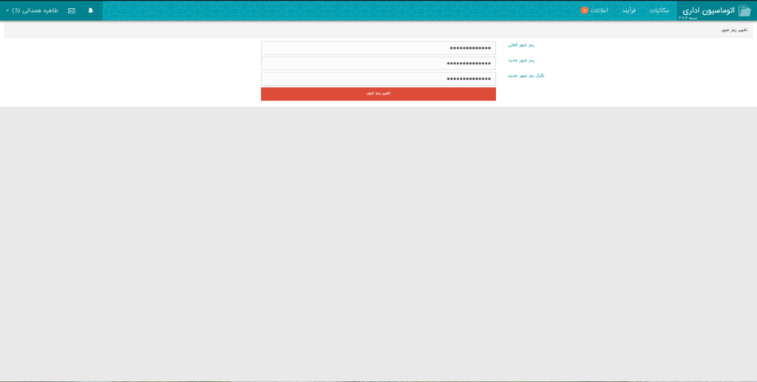Click the تغییر رمز عبور page heading
Screen dimensions: 757x382
(x=734, y=30)
